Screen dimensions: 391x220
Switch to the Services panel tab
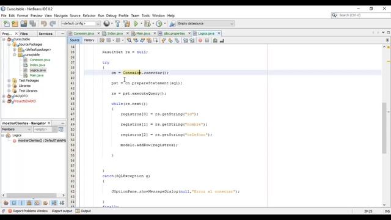pyautogui.click(x=45, y=34)
